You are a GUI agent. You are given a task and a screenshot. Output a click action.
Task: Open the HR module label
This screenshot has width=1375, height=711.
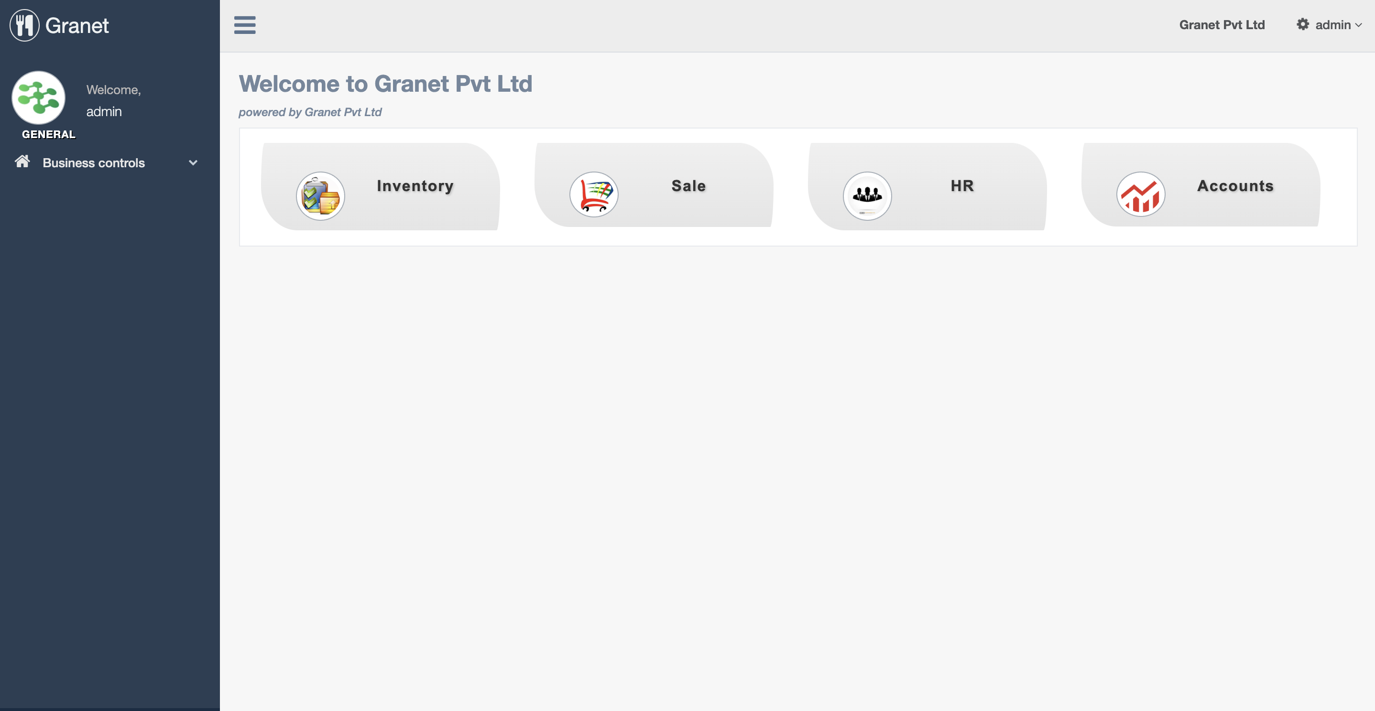tap(962, 185)
